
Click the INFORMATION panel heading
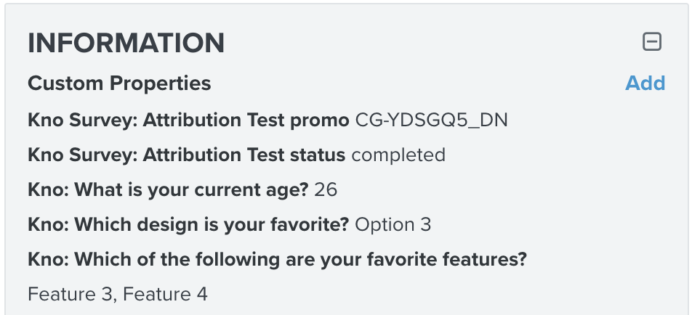click(x=126, y=44)
